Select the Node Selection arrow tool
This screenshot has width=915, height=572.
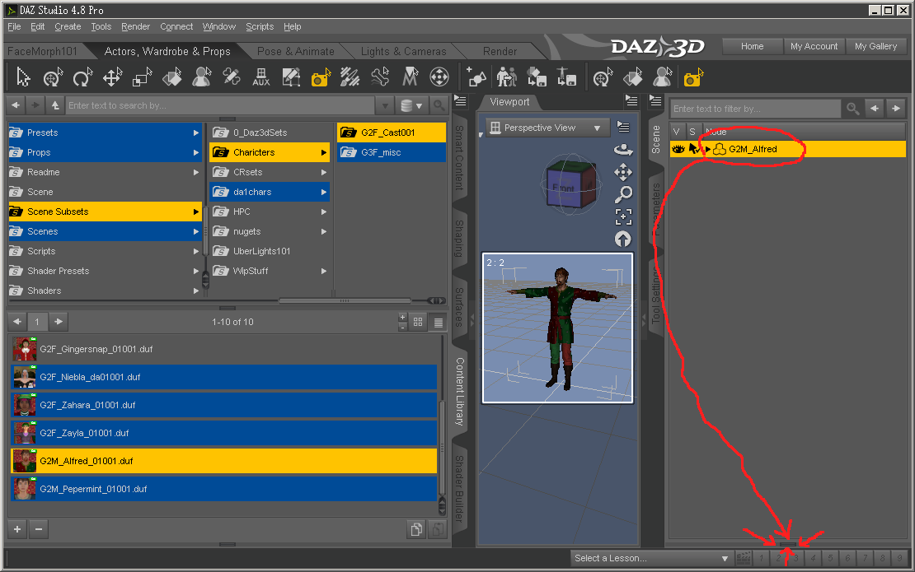point(23,77)
